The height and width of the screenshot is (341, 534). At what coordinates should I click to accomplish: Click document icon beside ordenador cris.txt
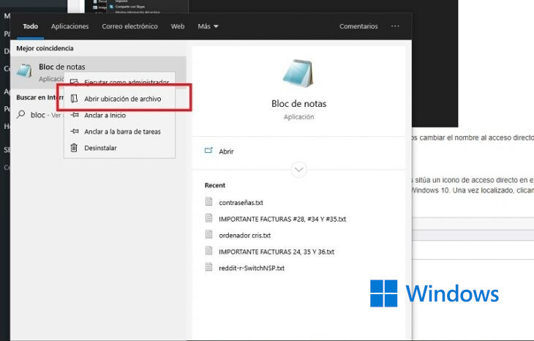point(208,234)
